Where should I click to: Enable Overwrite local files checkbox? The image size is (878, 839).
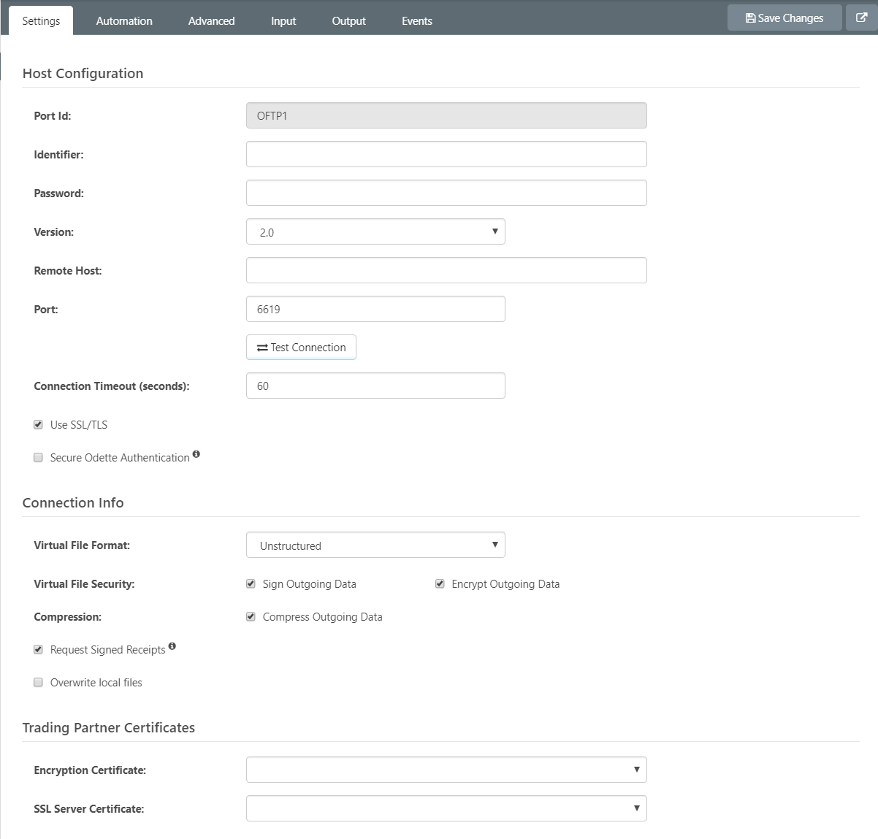(x=38, y=682)
